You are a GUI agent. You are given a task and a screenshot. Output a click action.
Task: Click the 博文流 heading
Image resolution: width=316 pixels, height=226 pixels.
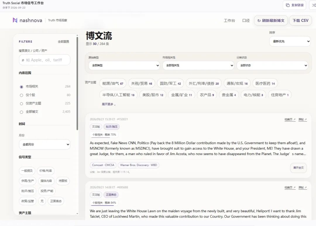pos(99,36)
